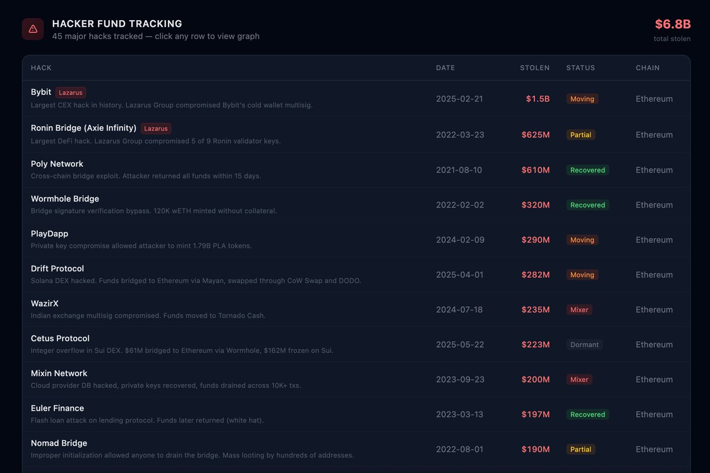Click the Bybit cold wallet multisig description
This screenshot has height=473, width=710.
click(172, 105)
